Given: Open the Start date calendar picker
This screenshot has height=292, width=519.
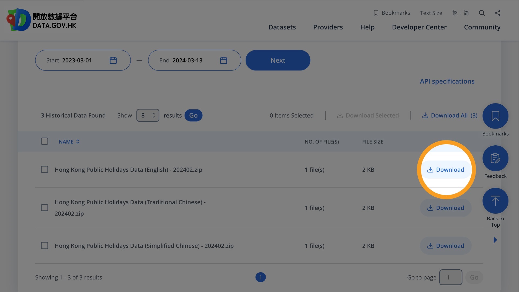Looking at the screenshot, I should click(x=113, y=60).
